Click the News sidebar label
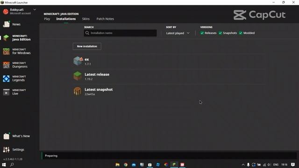This screenshot has width=299, height=168. tap(16, 24)
